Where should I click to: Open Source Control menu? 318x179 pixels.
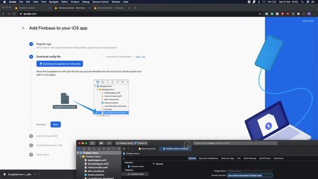point(100,2)
